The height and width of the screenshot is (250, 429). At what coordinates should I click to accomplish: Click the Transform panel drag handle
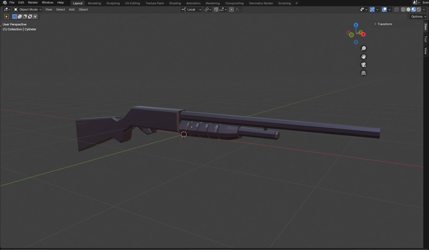point(418,24)
